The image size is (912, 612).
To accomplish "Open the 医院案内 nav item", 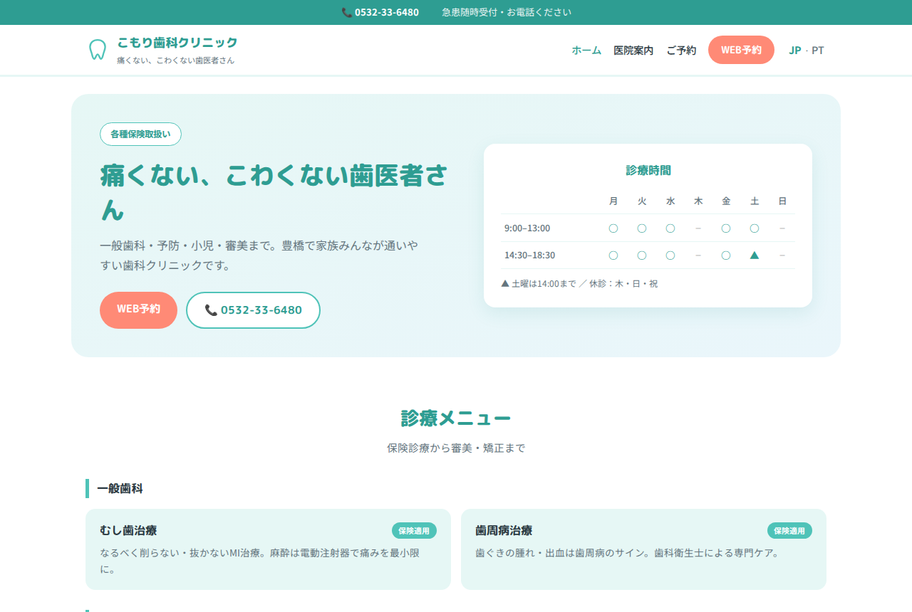I will point(633,51).
